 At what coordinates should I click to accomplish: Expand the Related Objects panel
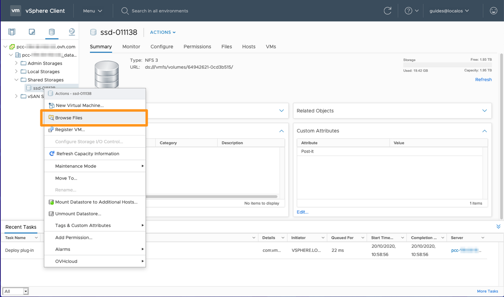(x=484, y=111)
